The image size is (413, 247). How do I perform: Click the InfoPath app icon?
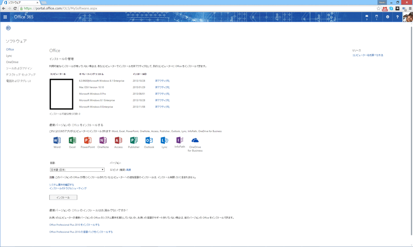coord(180,140)
